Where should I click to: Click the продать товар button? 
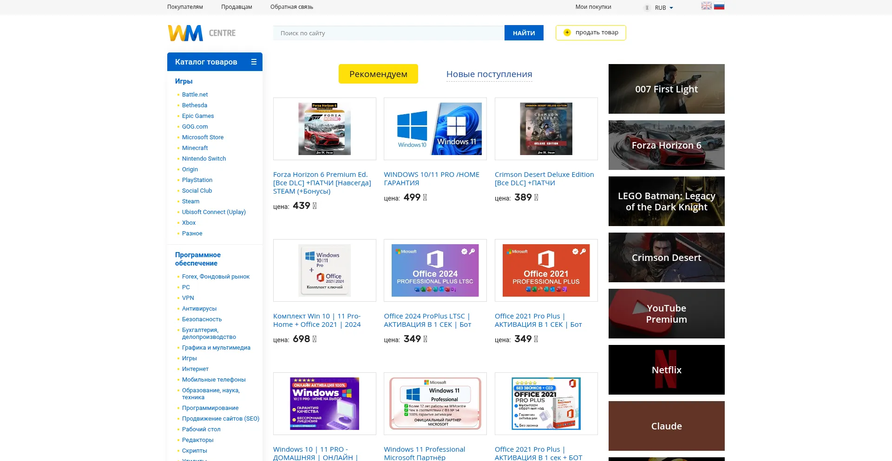click(591, 32)
